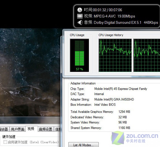Click the List All Modes button

[x=83, y=145]
